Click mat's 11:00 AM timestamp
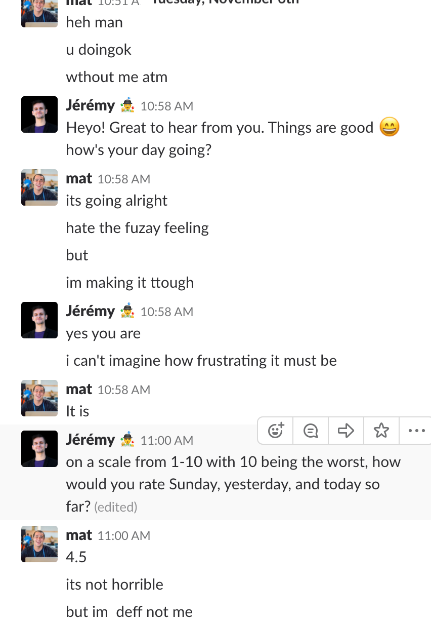The image size is (431, 619). 124,535
